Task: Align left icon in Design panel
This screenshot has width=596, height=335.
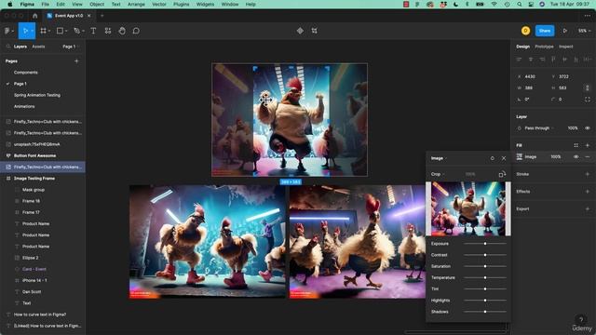Action: tap(519, 60)
